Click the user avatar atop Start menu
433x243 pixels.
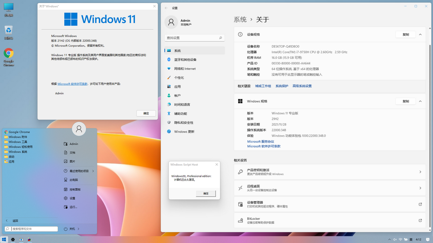[x=79, y=129]
